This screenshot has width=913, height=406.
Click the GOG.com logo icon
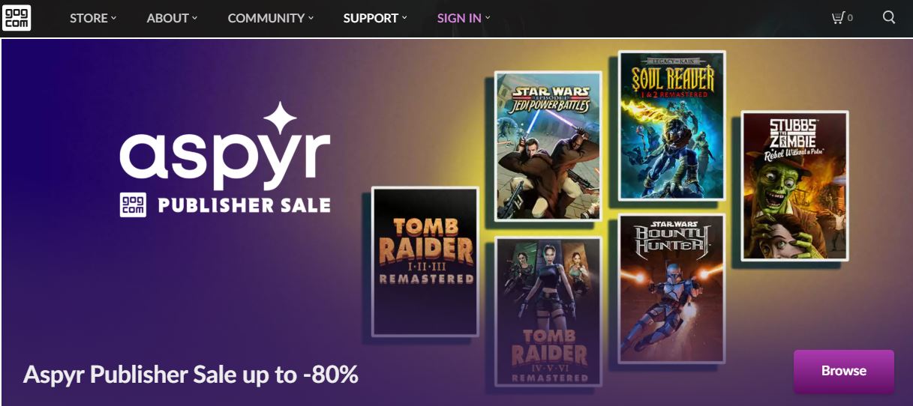(x=17, y=17)
